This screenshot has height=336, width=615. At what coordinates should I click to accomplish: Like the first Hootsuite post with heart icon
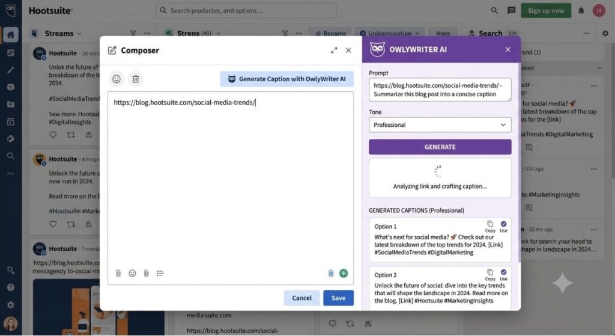pos(53,135)
